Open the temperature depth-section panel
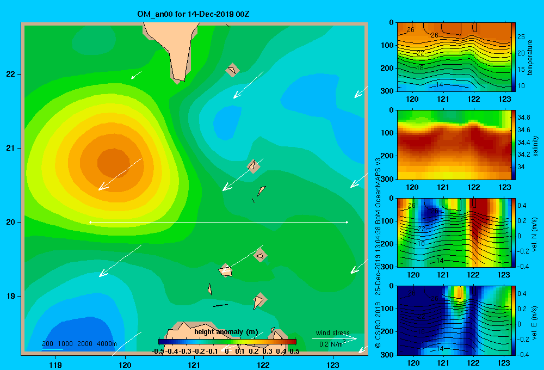This screenshot has width=544, height=370. [454, 57]
